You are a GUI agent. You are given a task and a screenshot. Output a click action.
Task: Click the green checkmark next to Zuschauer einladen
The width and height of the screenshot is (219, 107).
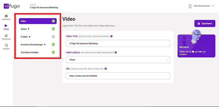(53, 52)
